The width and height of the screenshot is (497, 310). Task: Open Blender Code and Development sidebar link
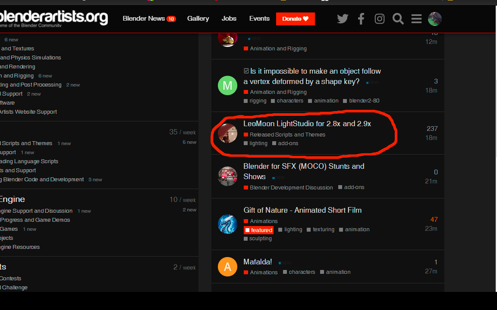click(42, 180)
